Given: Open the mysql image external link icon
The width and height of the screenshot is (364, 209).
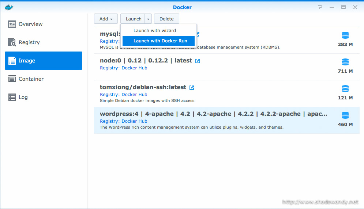Looking at the screenshot, I should [198, 34].
